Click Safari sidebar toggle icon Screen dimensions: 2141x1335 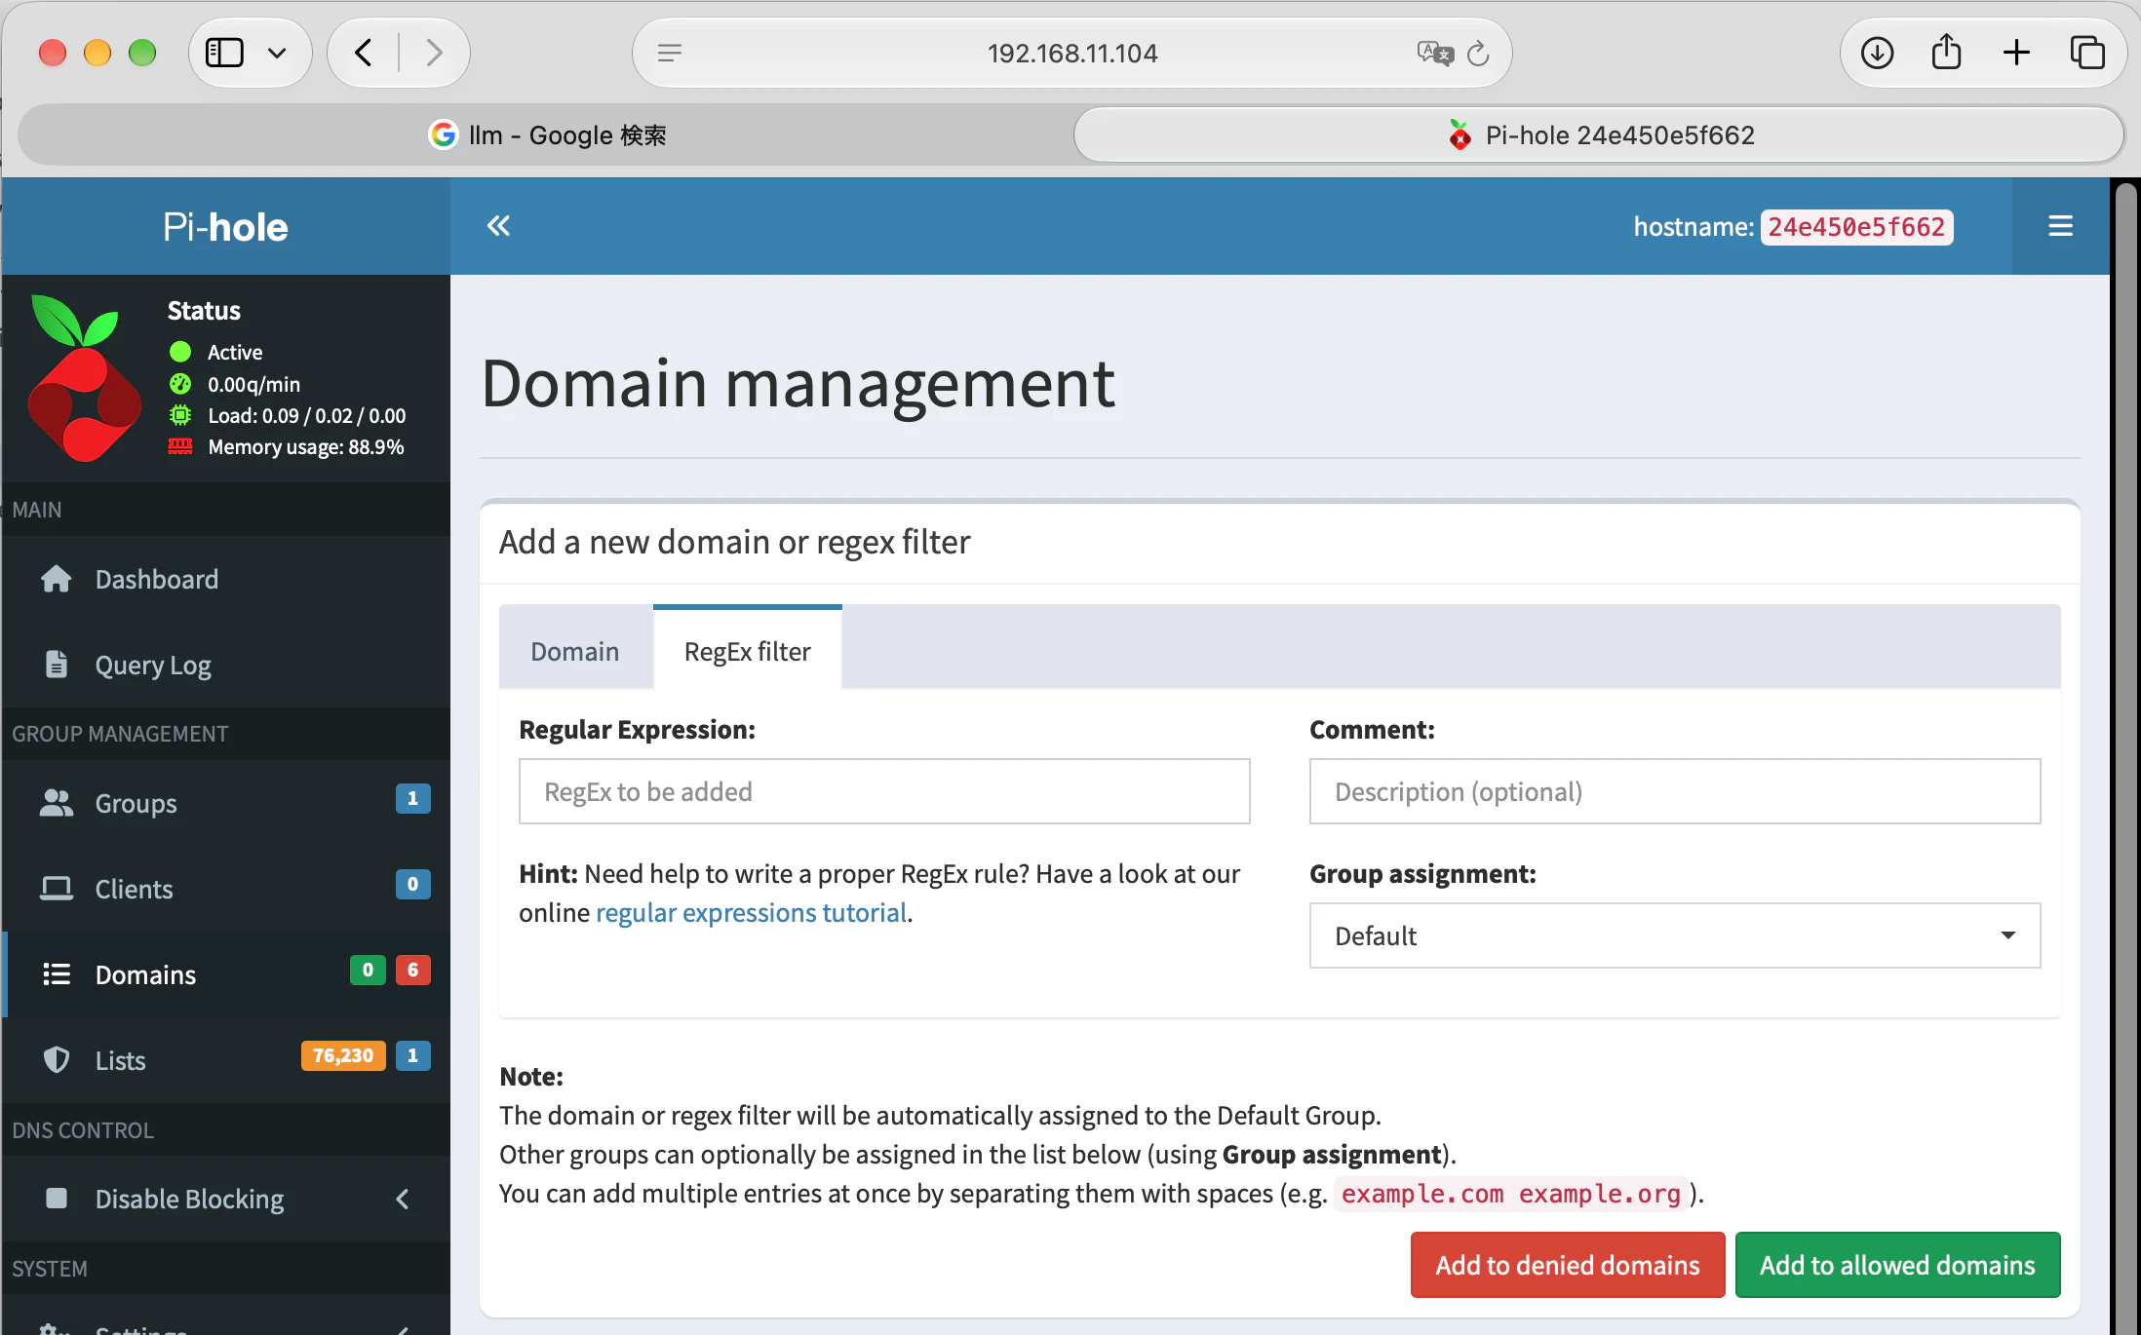click(x=224, y=53)
